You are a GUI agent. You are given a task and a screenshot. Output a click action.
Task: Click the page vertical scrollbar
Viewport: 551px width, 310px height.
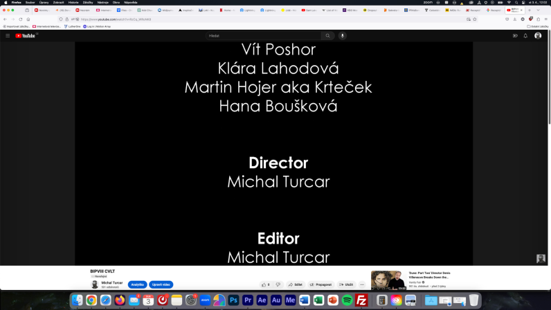tap(549, 77)
